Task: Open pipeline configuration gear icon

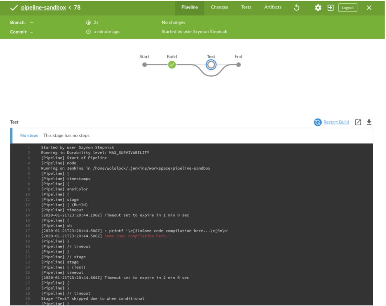Action: pos(318,7)
